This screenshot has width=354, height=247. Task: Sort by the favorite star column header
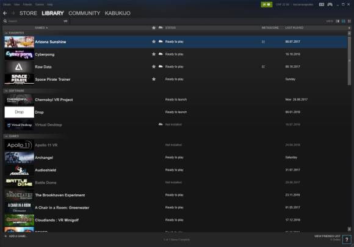coord(154,28)
